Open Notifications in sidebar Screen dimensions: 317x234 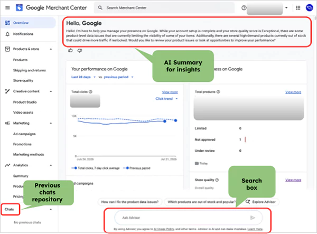point(23,34)
